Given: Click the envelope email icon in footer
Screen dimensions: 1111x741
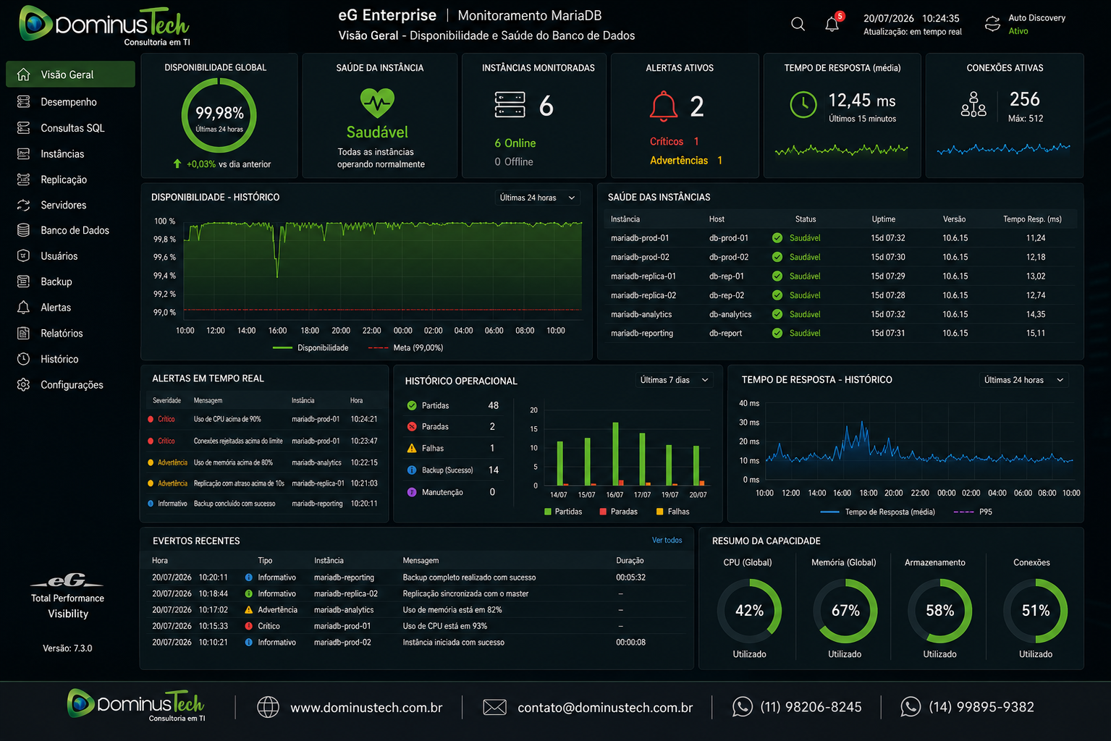Looking at the screenshot, I should point(494,707).
